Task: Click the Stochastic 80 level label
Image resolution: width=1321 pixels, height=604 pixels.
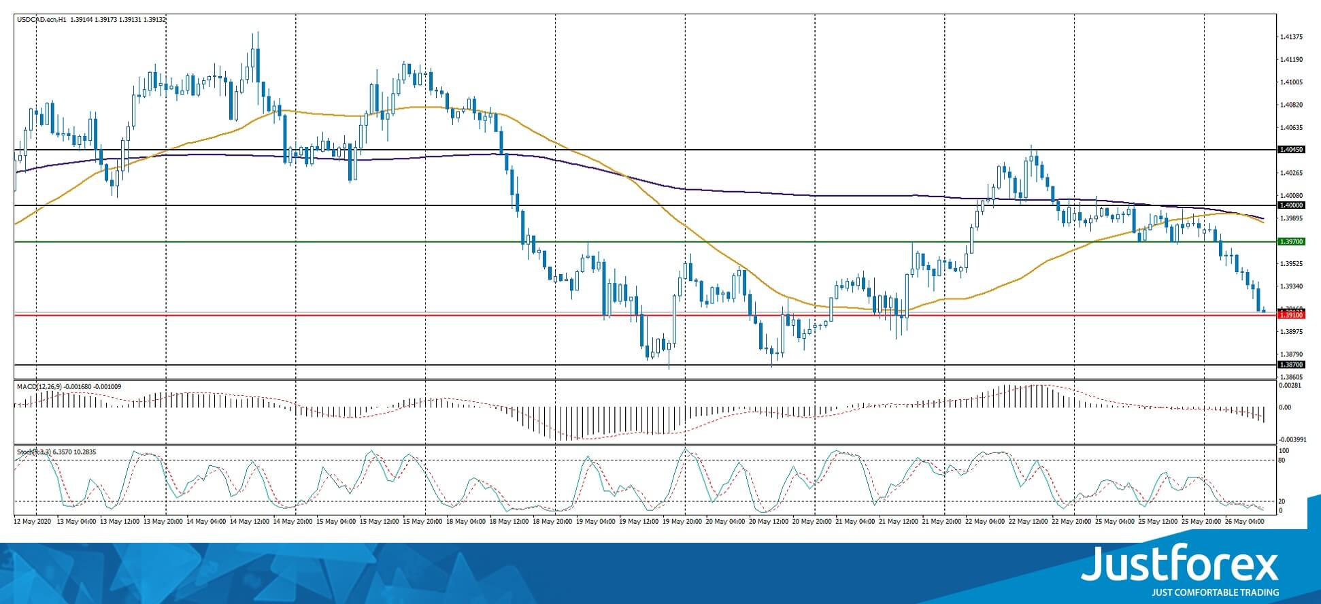Action: point(1282,460)
